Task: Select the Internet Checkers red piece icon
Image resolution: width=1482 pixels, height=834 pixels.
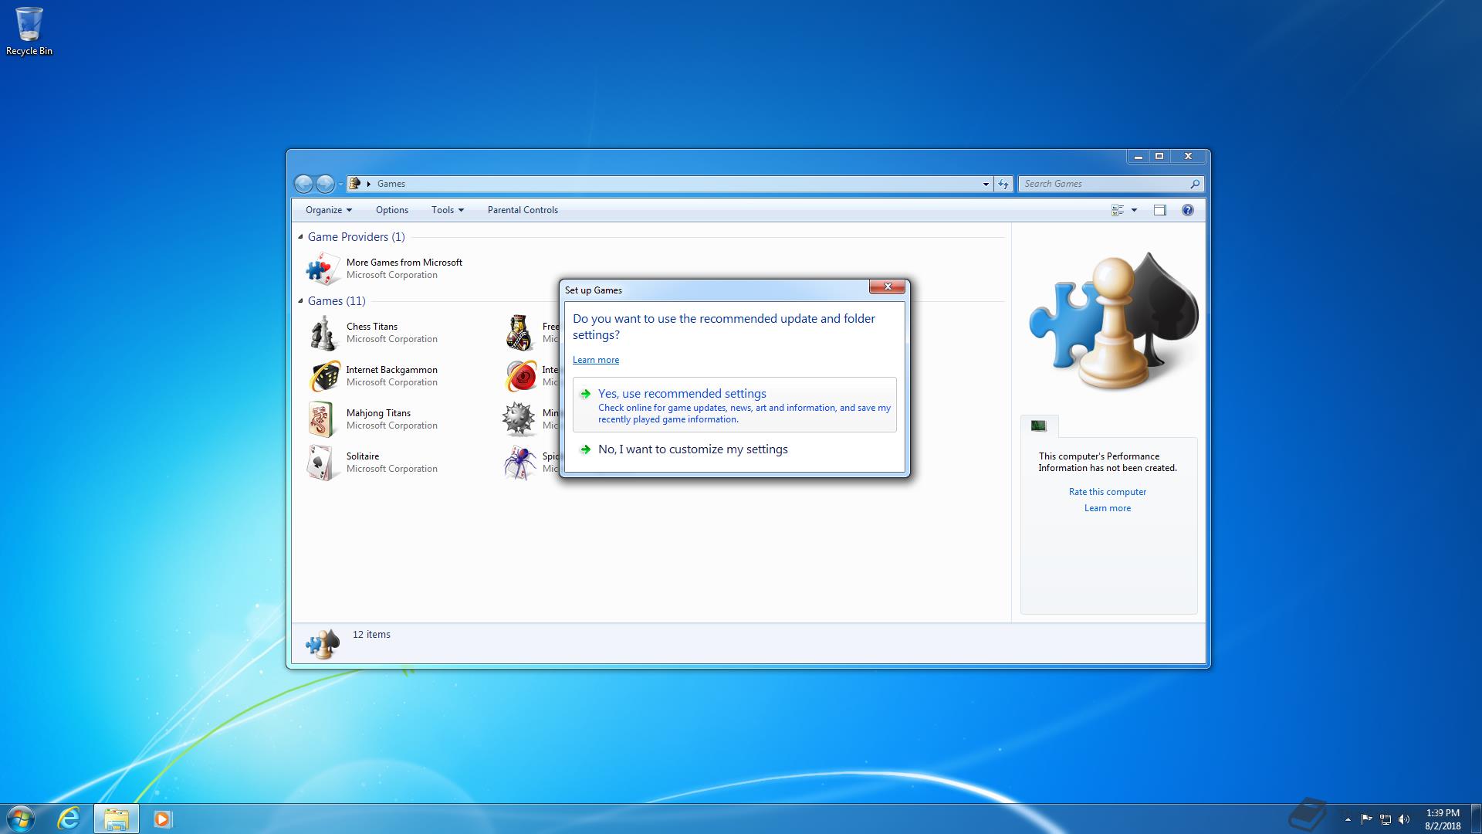Action: (x=520, y=376)
